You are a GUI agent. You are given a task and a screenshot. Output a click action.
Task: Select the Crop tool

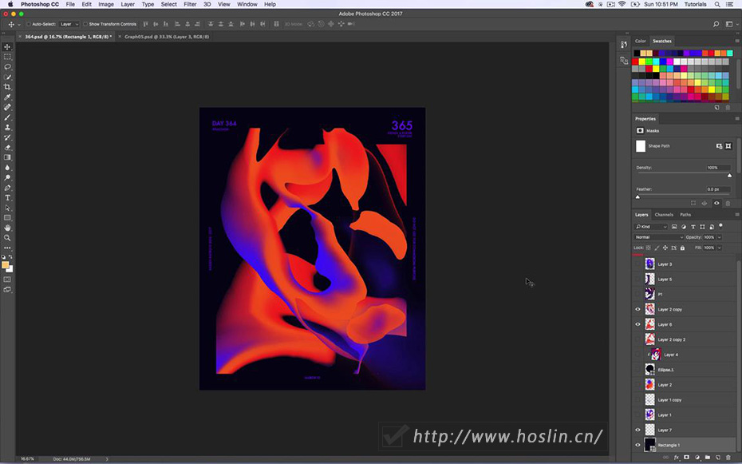tap(7, 87)
